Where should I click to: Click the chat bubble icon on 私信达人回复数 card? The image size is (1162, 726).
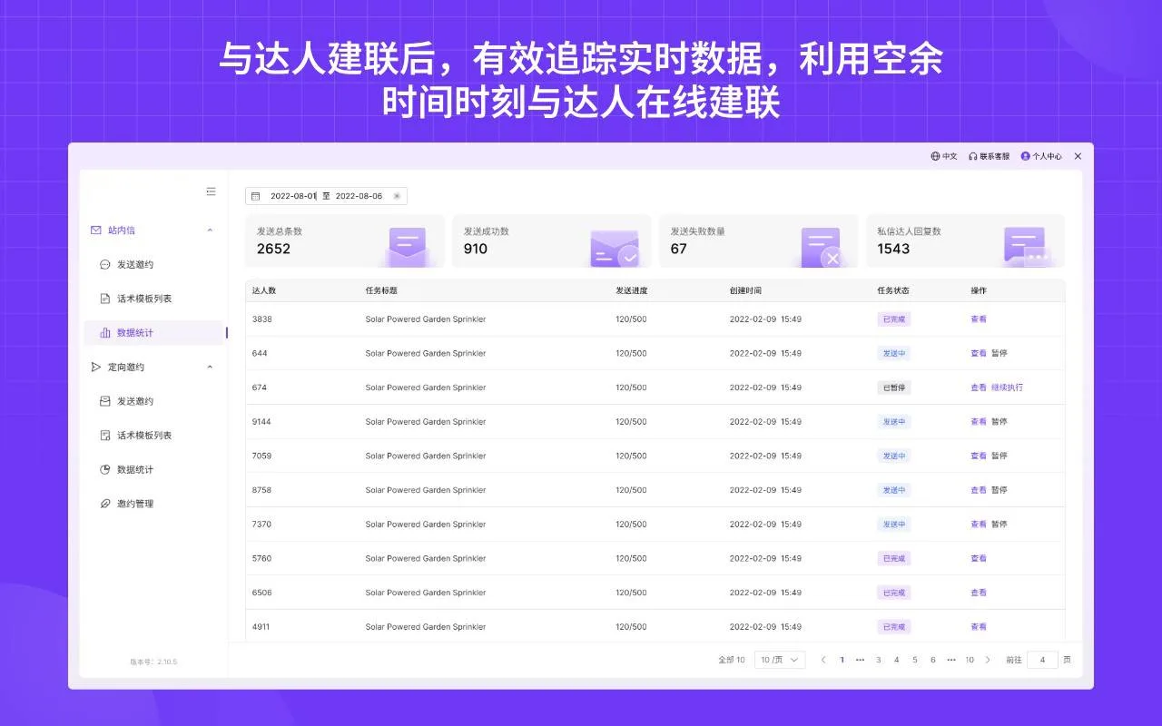click(x=1028, y=246)
